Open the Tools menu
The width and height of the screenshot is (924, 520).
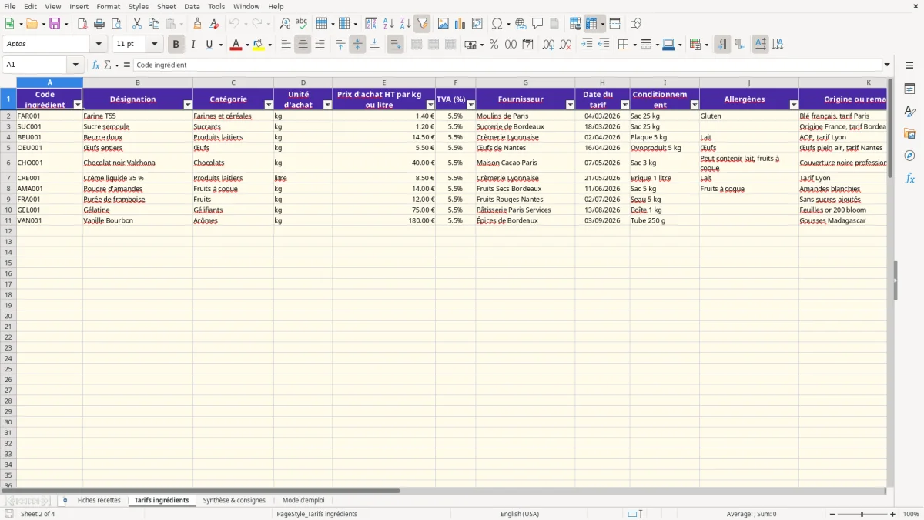[216, 6]
